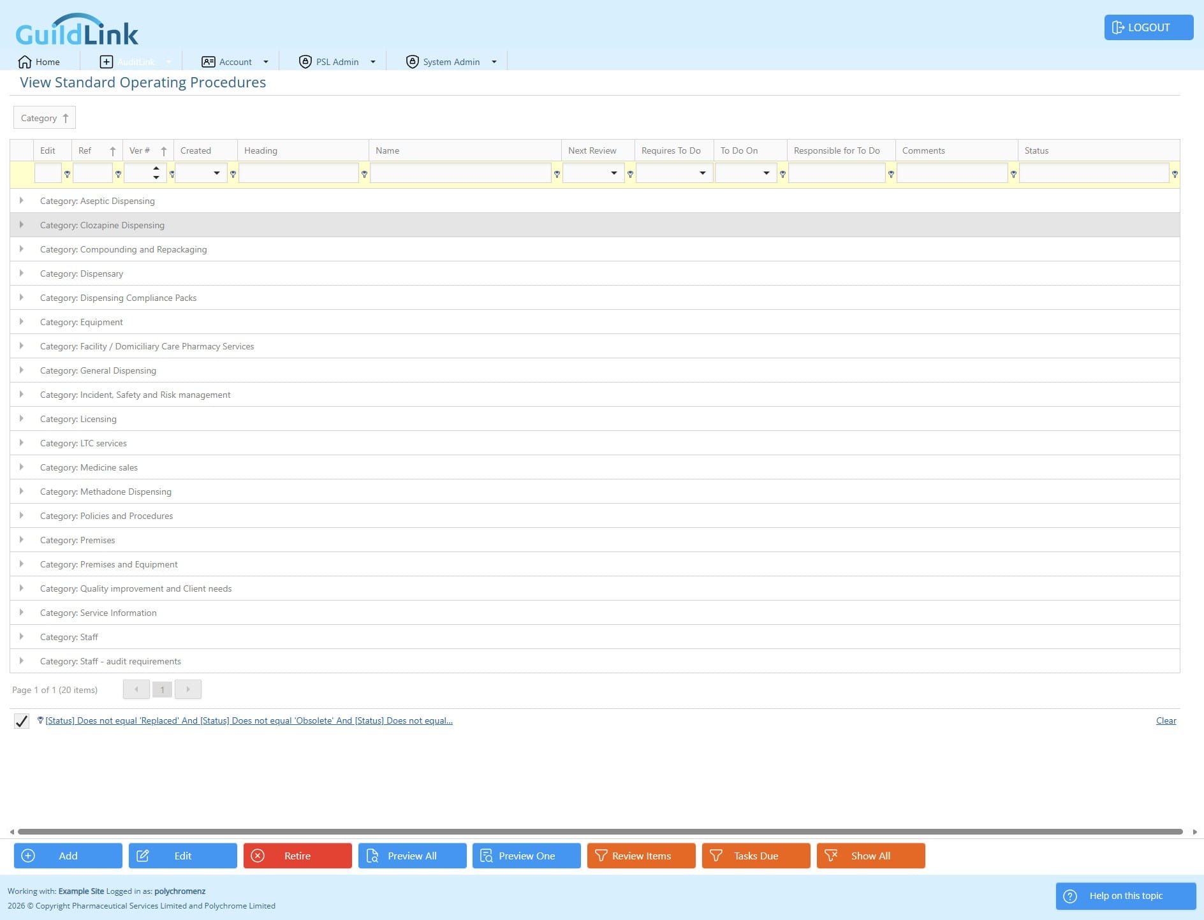1204x920 pixels.
Task: Open the Requires To Do filter dropdown
Action: (x=703, y=173)
